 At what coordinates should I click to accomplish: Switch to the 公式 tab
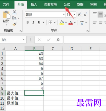67,4
